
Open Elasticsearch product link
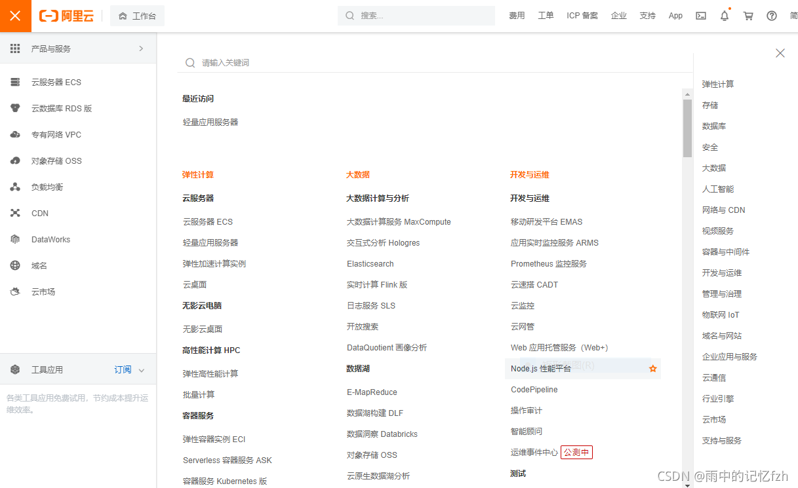pyautogui.click(x=370, y=263)
